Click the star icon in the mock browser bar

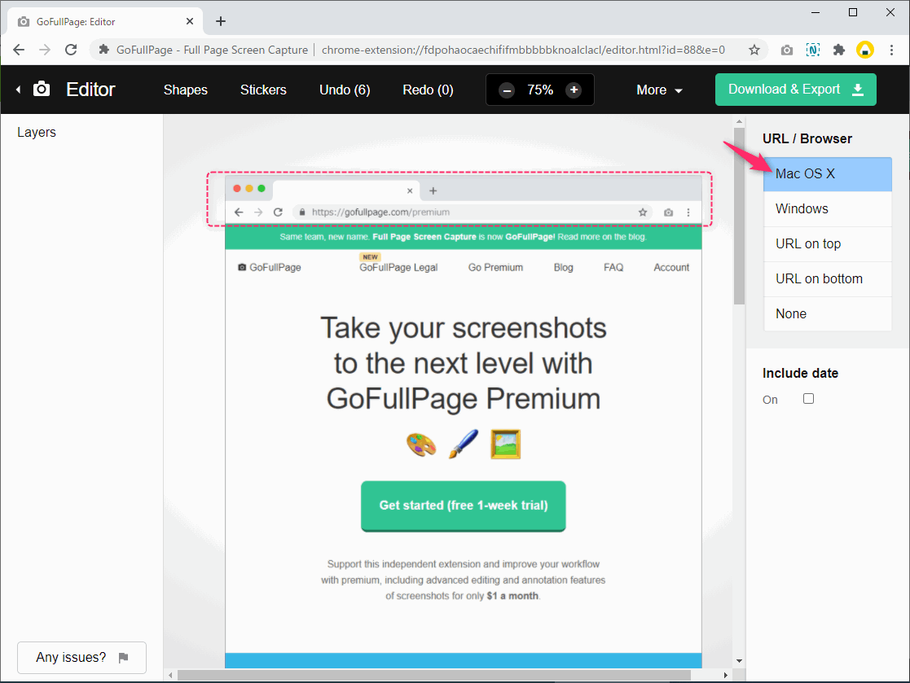point(643,212)
